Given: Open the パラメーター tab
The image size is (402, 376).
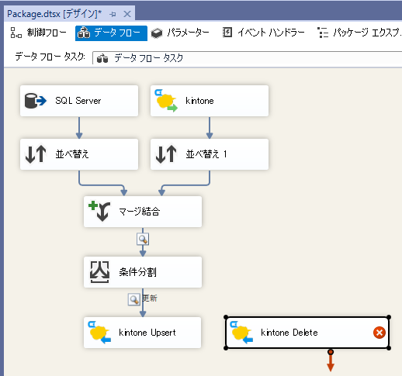Looking at the screenshot, I should [x=180, y=33].
